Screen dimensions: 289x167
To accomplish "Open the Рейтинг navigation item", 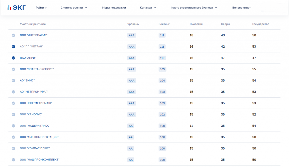I will (x=41, y=8).
